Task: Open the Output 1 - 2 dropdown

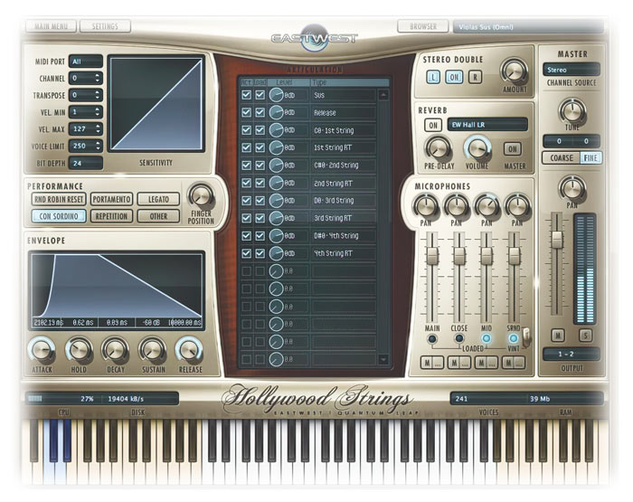Action: point(572,354)
